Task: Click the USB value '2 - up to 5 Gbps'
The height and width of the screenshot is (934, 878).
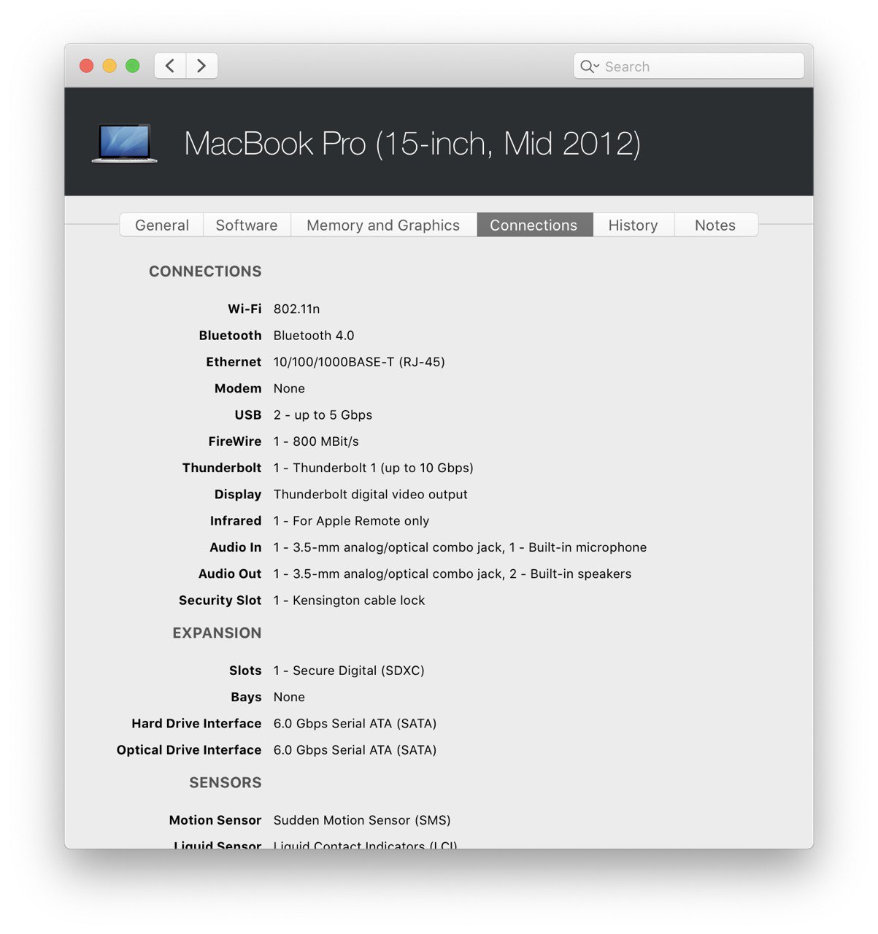Action: (323, 415)
